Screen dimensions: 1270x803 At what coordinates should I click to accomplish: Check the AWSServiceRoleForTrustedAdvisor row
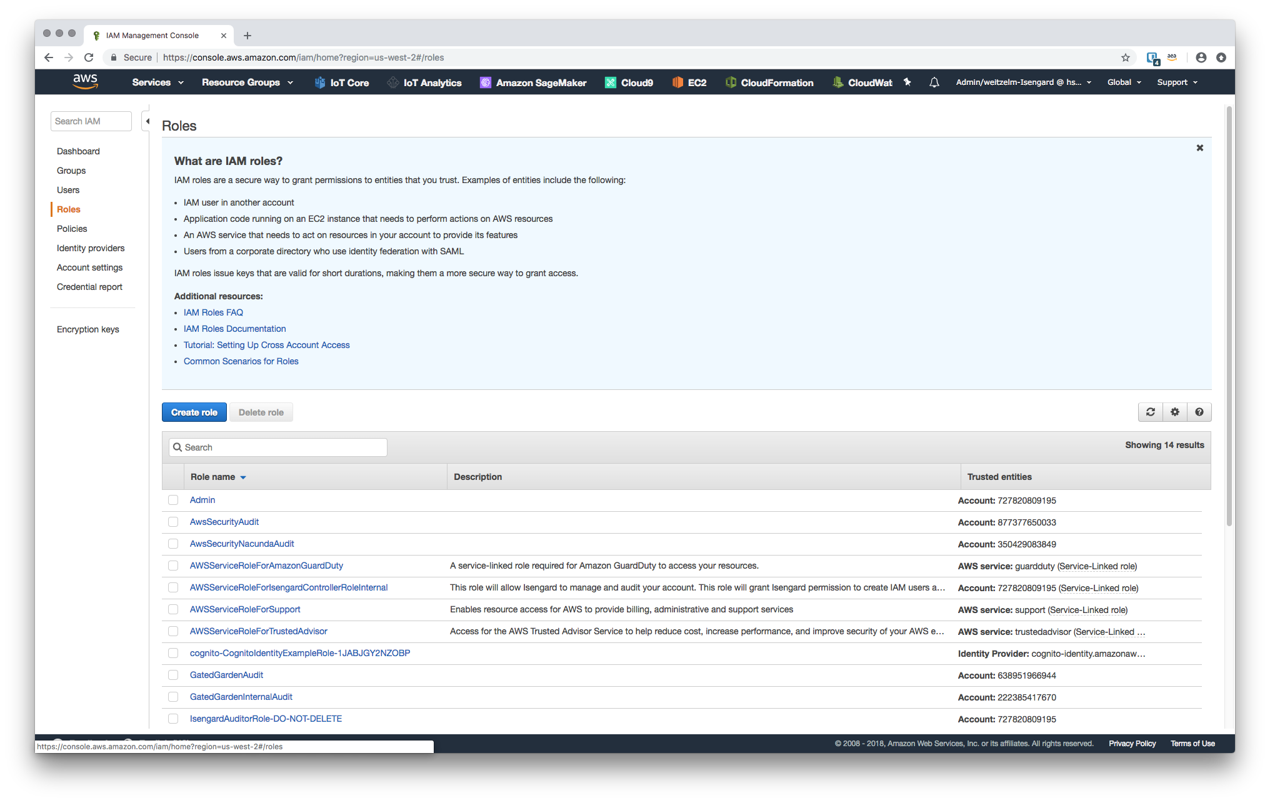(173, 631)
